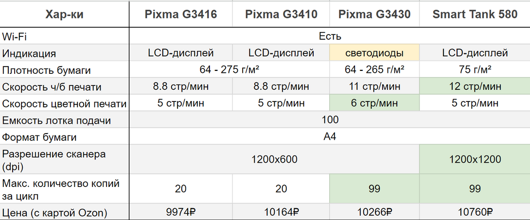This screenshot has height=220, width=530.
Task: Select the Smart Tank 580 header
Action: coord(475,15)
